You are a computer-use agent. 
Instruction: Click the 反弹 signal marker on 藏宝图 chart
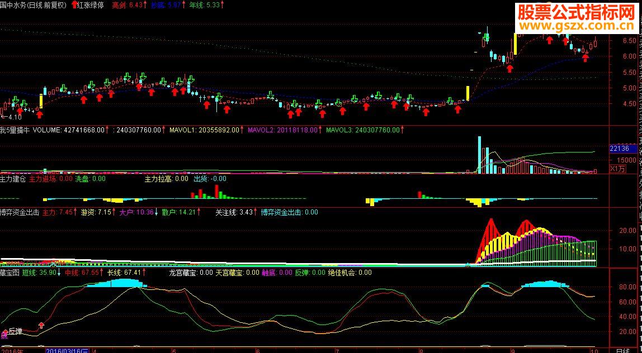click(16, 331)
